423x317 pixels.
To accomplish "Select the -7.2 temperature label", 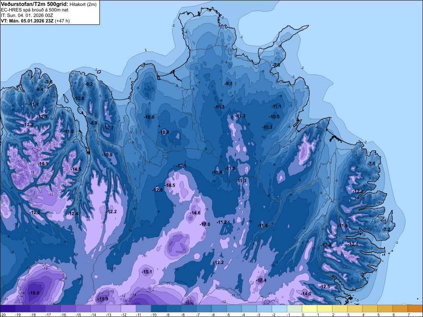I will 386,229.
